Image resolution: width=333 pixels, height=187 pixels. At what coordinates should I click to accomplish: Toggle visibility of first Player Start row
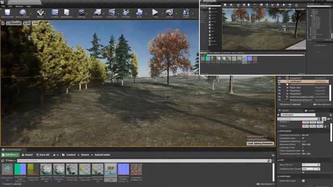(x=279, y=87)
